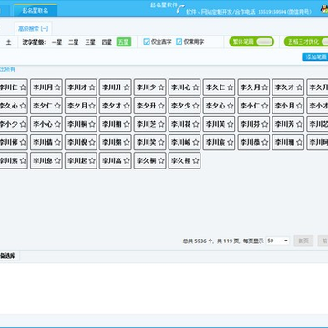Star the name 李夕升
This screenshot has height=328, width=328.
(x=161, y=106)
